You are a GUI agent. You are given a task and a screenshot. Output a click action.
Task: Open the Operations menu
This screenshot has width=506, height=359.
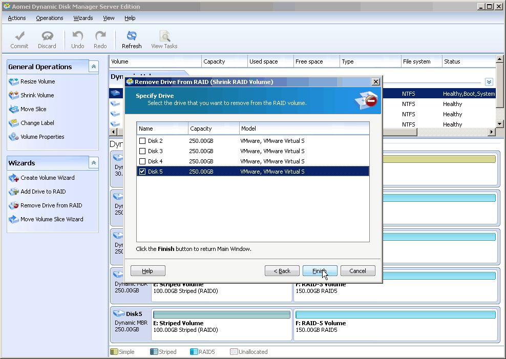pyautogui.click(x=50, y=18)
